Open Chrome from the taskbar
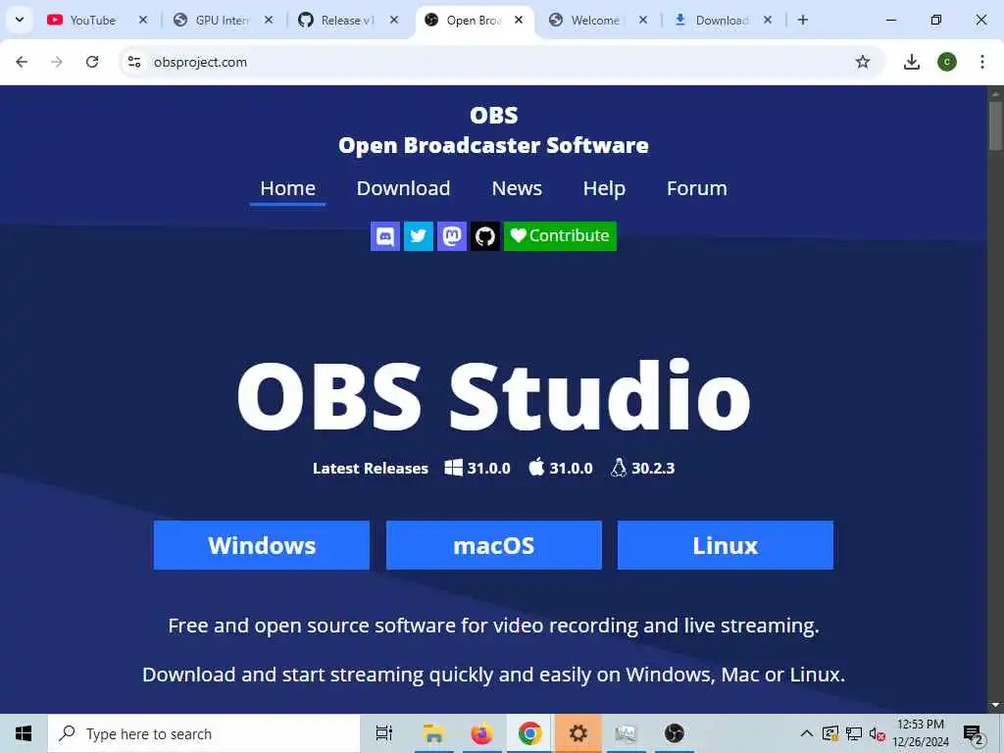 [x=529, y=733]
